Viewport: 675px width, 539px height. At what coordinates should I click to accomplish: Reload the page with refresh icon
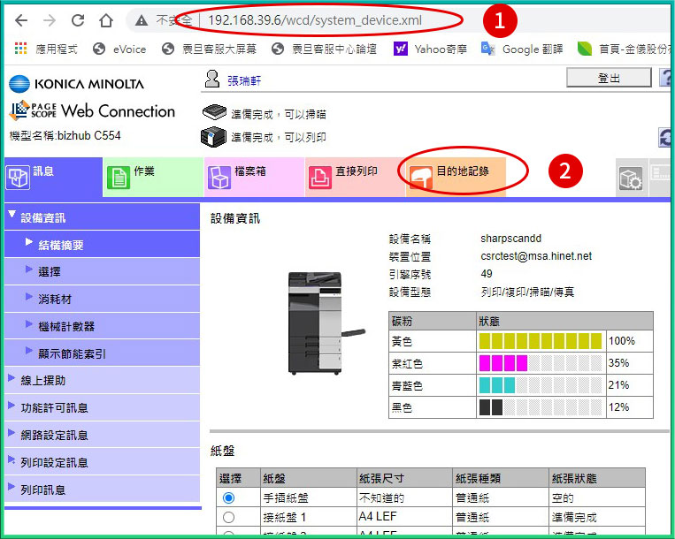pyautogui.click(x=78, y=20)
